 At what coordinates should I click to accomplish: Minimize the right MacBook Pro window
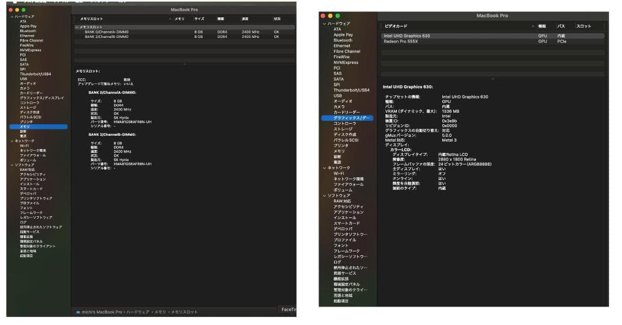[x=330, y=16]
